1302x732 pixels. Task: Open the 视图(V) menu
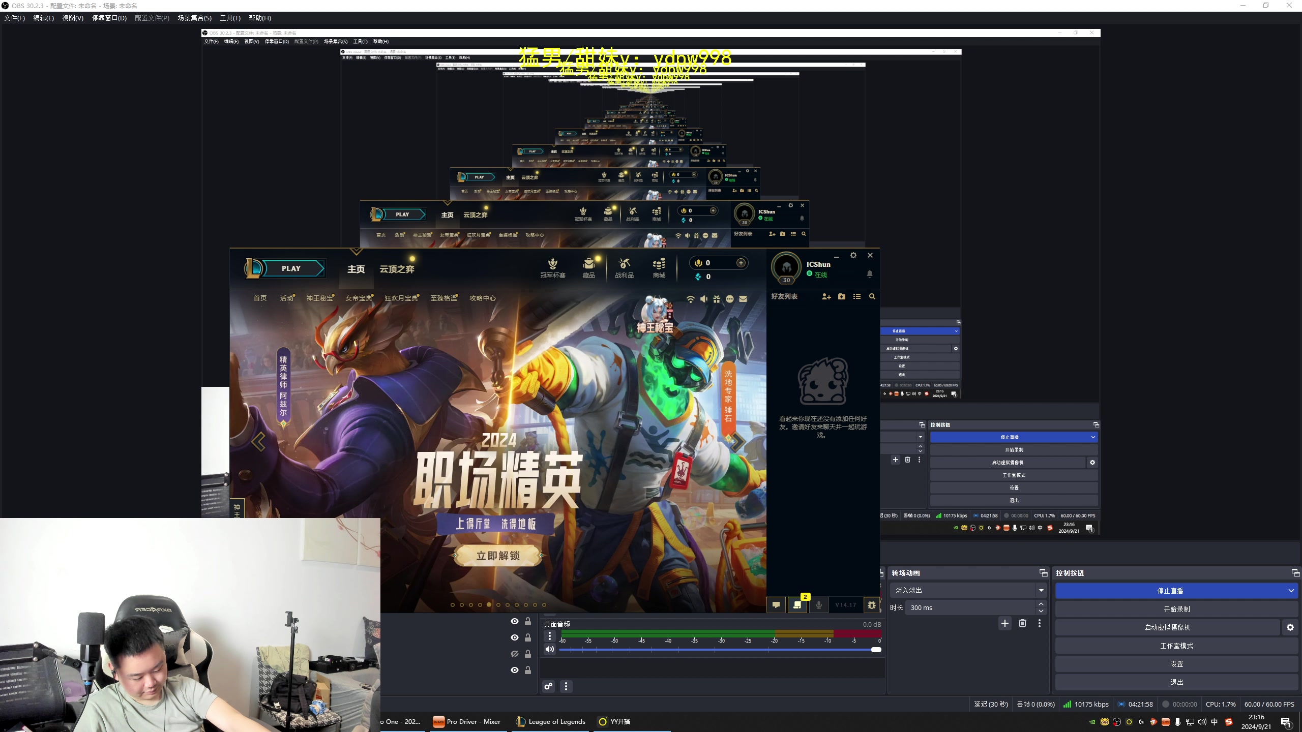[x=73, y=18]
